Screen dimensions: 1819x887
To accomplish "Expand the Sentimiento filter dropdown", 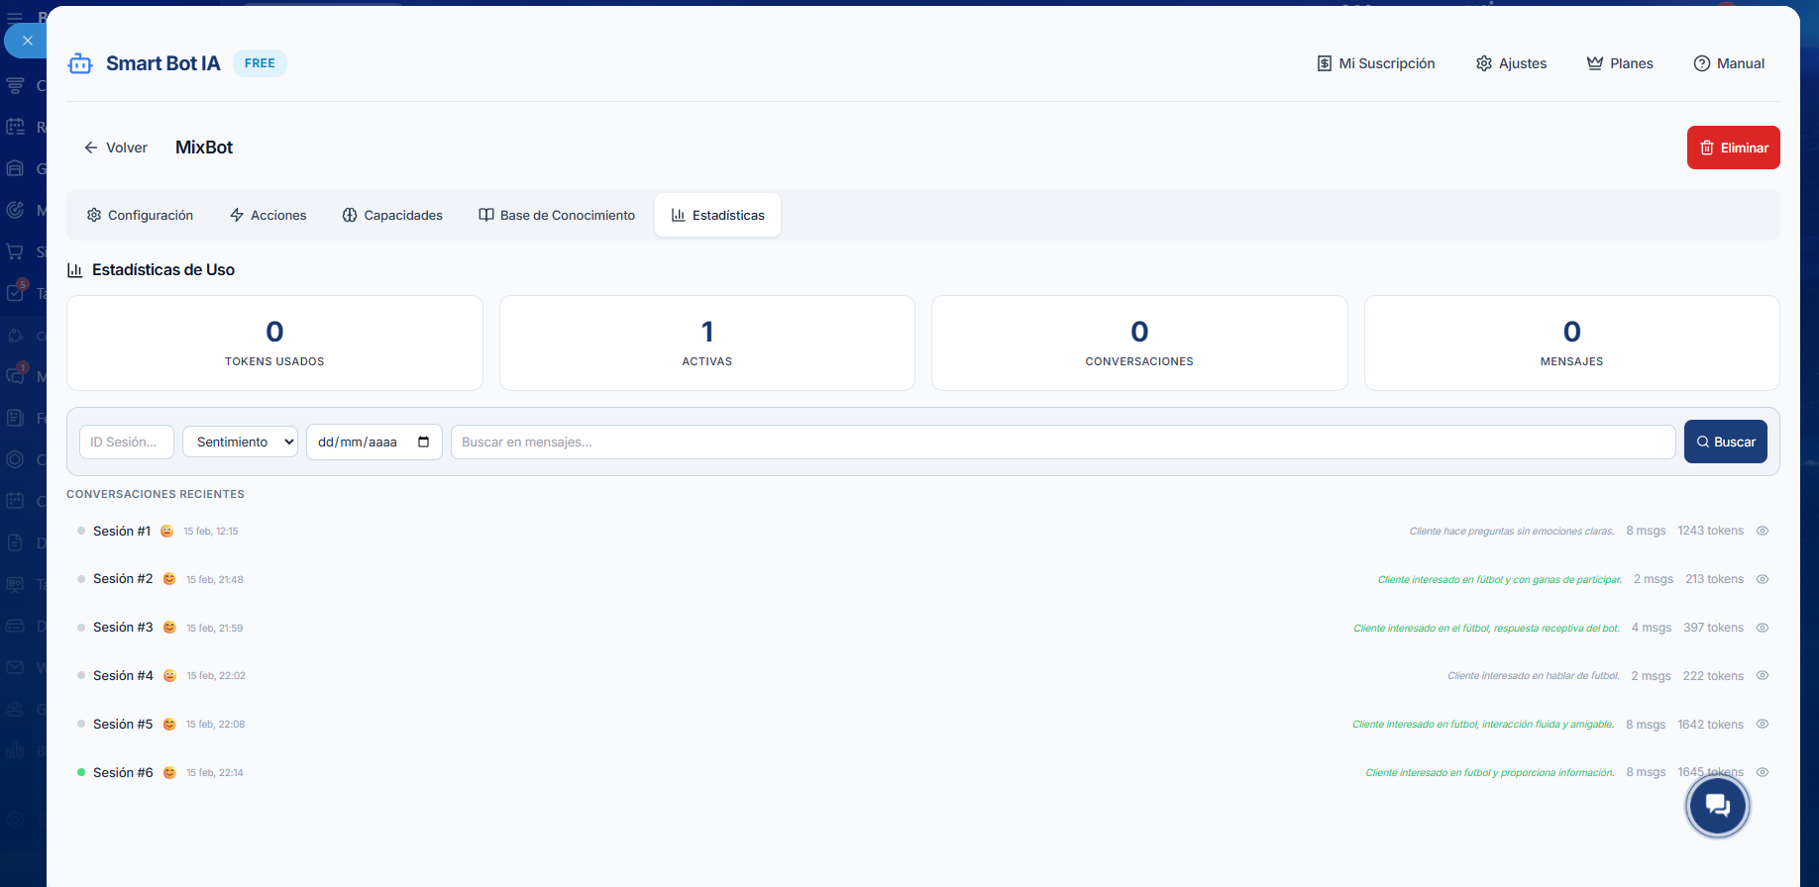I will point(240,443).
